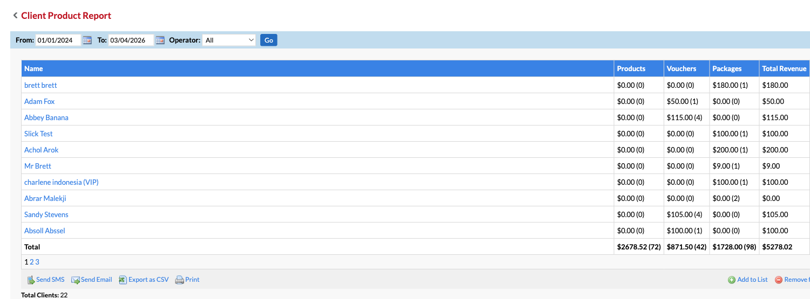Click the Print printer icon
This screenshot has height=299, width=810.
[x=179, y=280]
